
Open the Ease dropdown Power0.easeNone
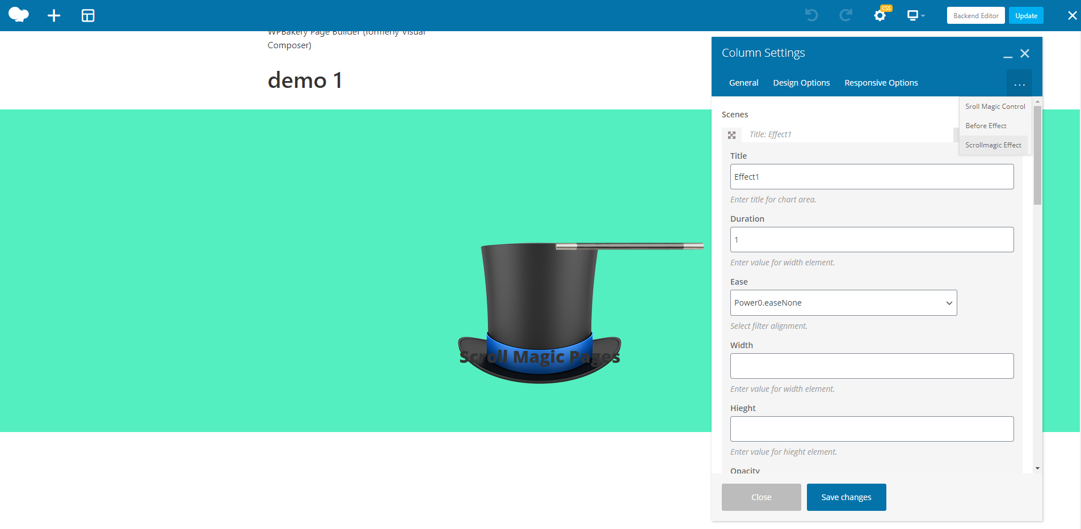pos(843,303)
